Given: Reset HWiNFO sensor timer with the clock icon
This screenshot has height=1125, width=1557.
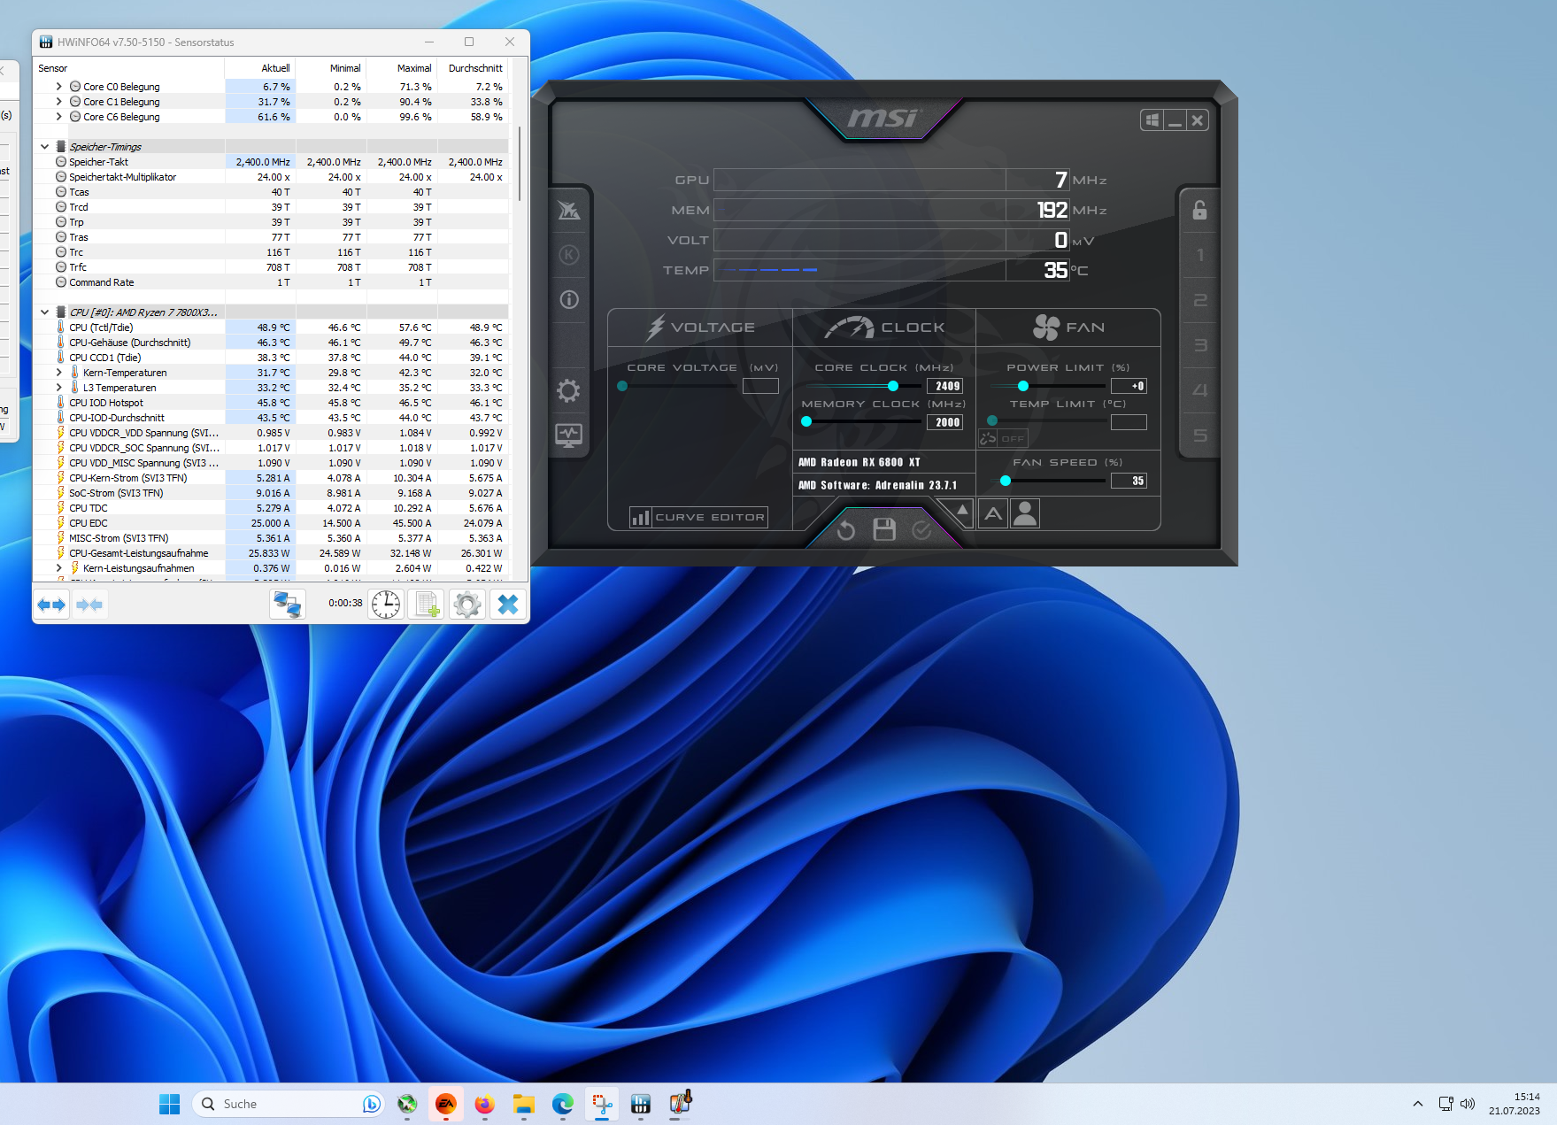Looking at the screenshot, I should [386, 605].
